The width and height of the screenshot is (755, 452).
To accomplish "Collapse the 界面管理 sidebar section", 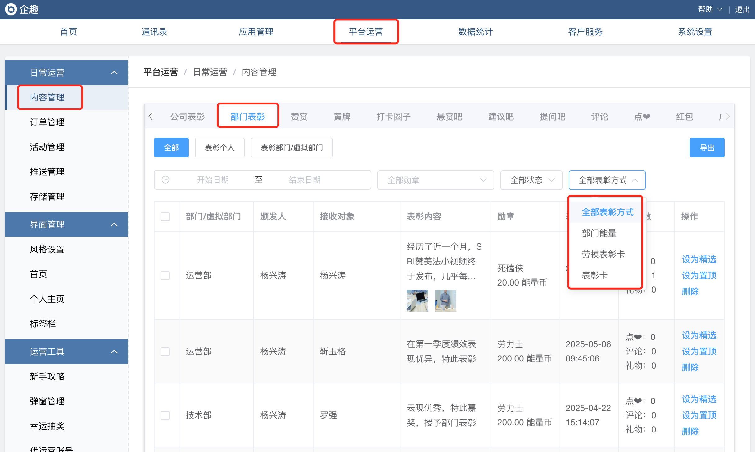I will click(x=114, y=224).
